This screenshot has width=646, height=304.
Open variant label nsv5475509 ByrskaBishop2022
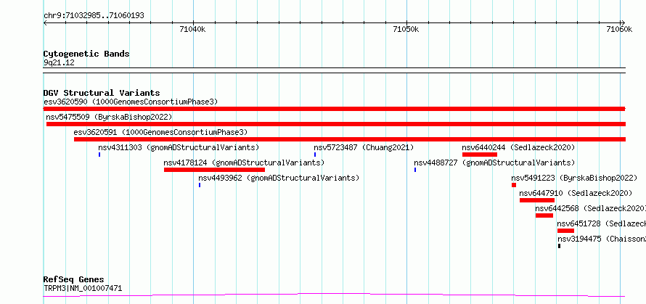(x=109, y=117)
